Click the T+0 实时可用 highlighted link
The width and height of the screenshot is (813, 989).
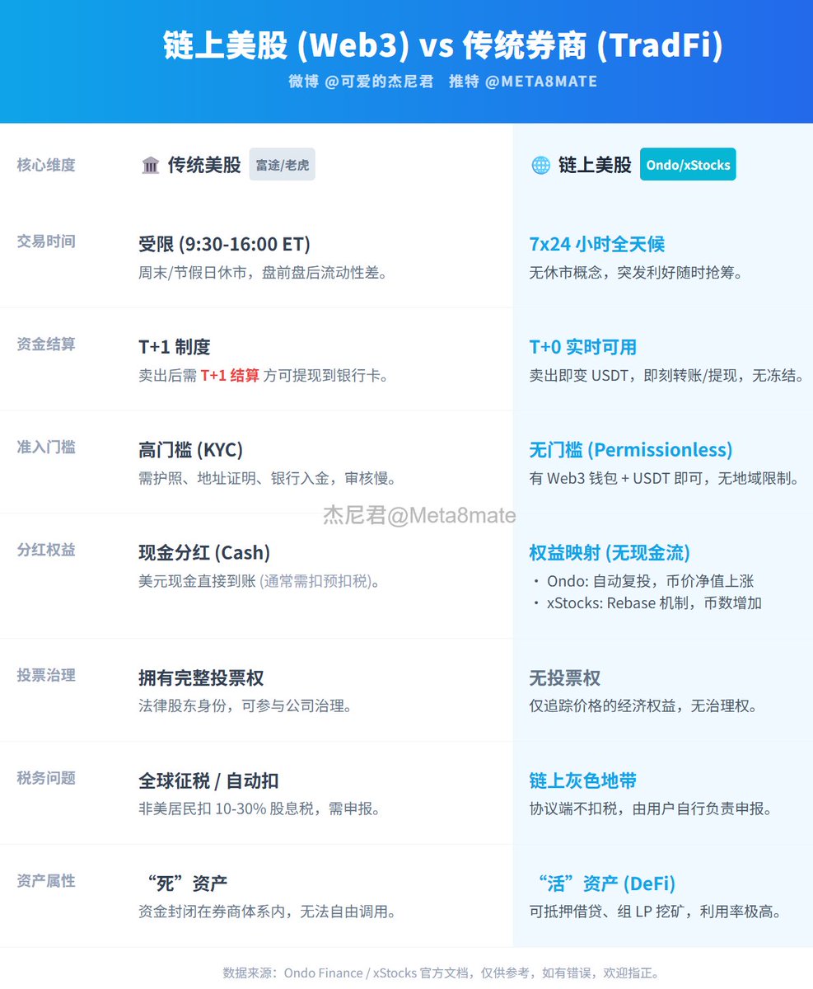click(583, 347)
